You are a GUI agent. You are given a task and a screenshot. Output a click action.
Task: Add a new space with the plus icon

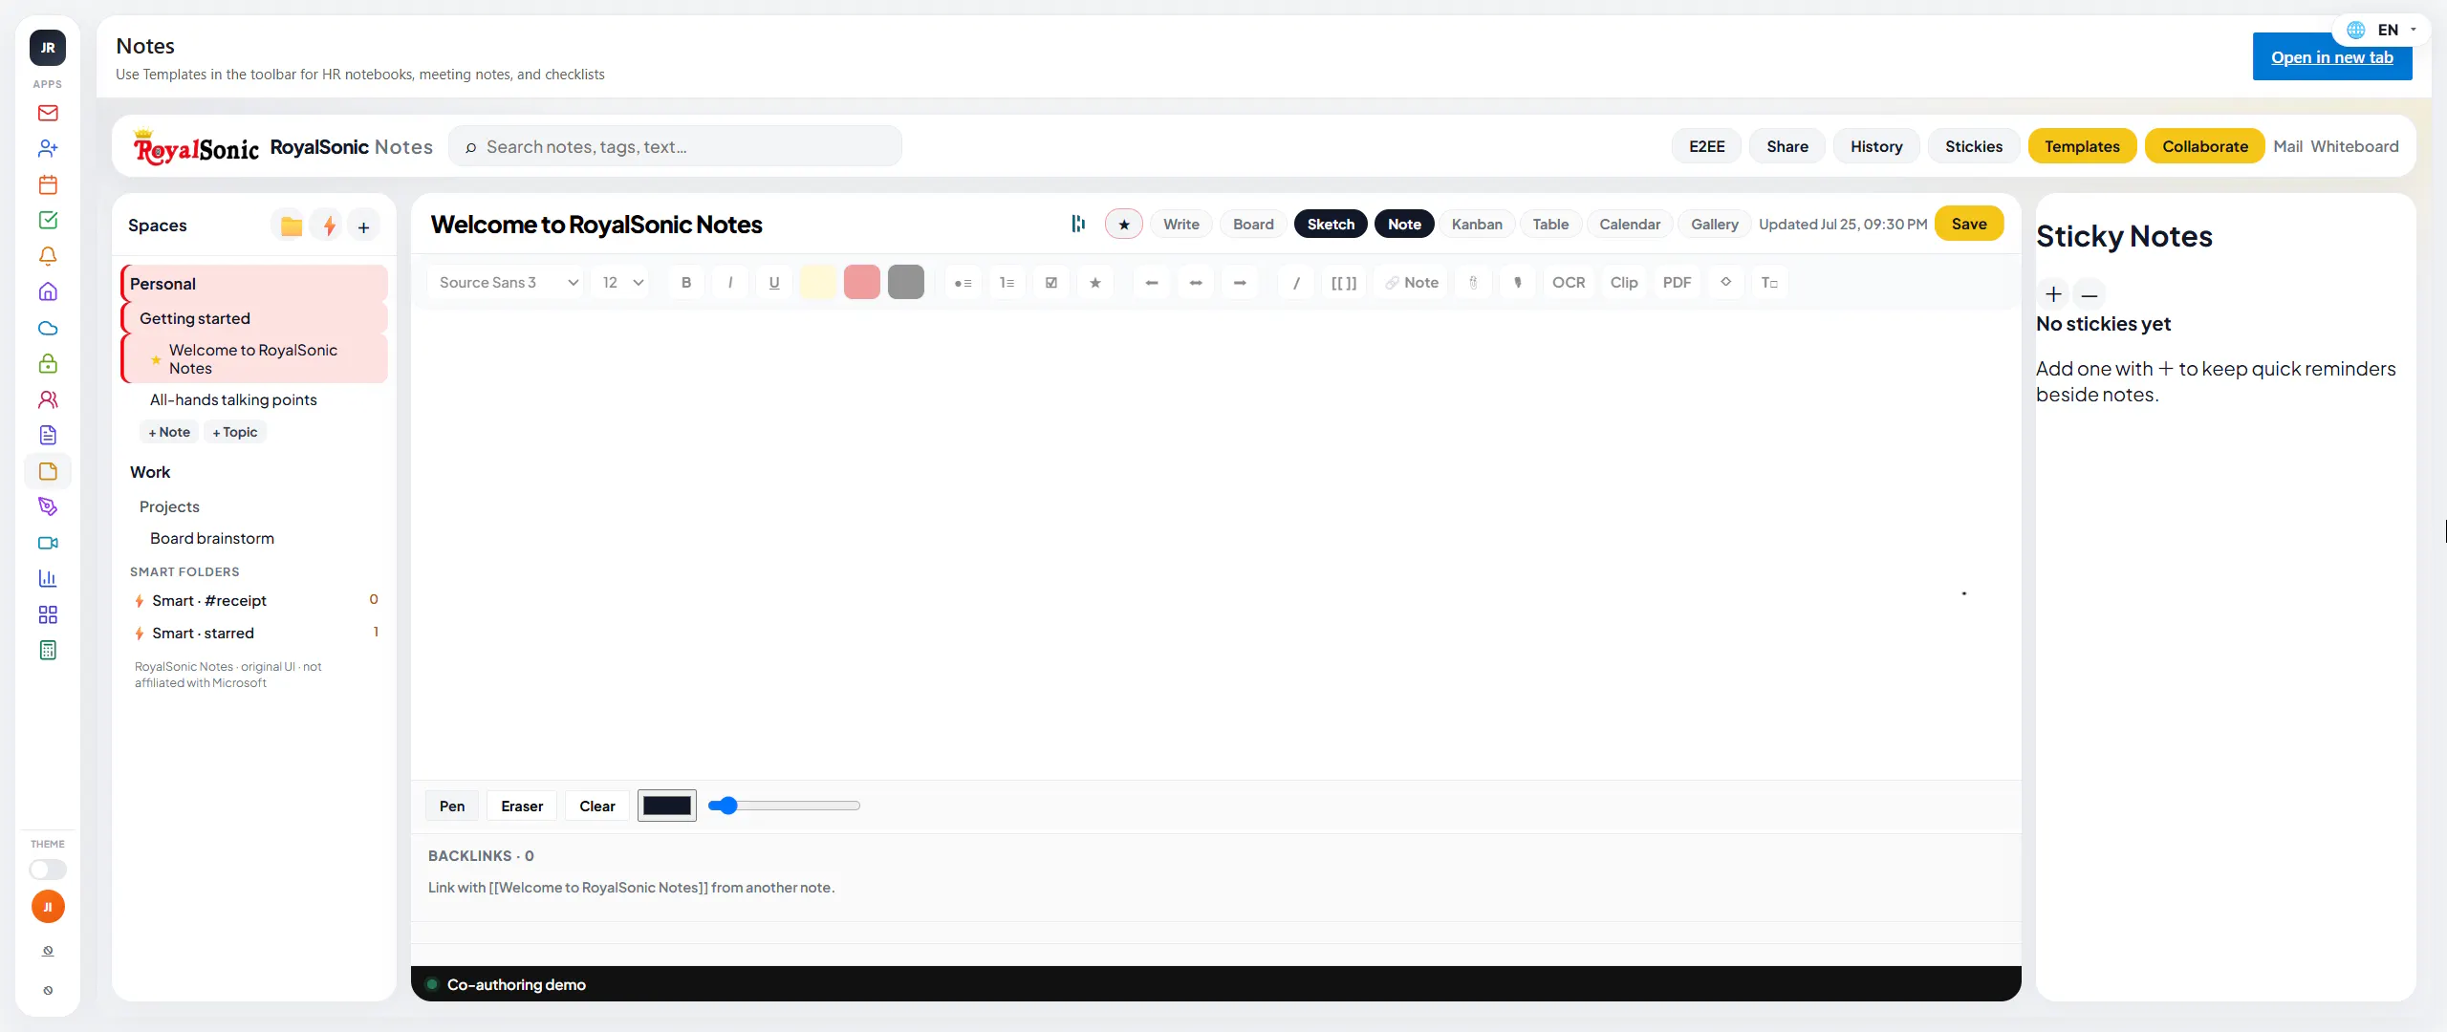pos(364,226)
